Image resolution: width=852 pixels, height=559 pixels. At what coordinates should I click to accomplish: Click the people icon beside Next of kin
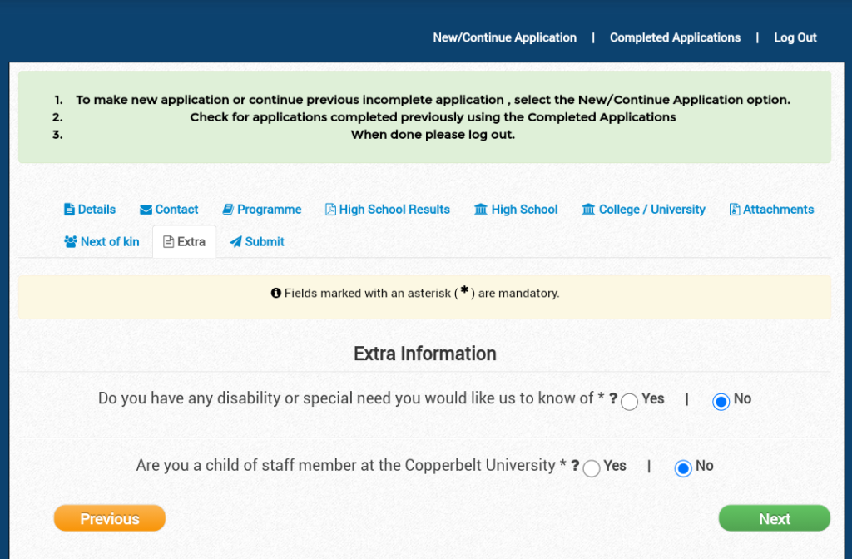coord(71,242)
